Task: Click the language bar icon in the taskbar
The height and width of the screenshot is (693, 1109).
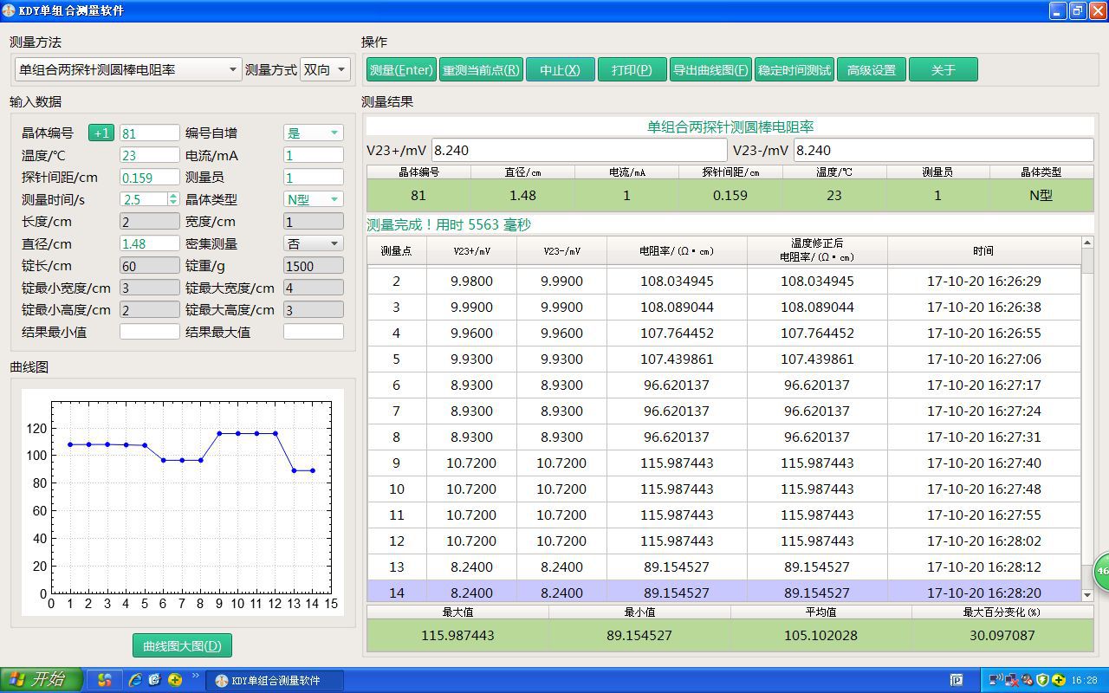Action: pyautogui.click(x=957, y=680)
